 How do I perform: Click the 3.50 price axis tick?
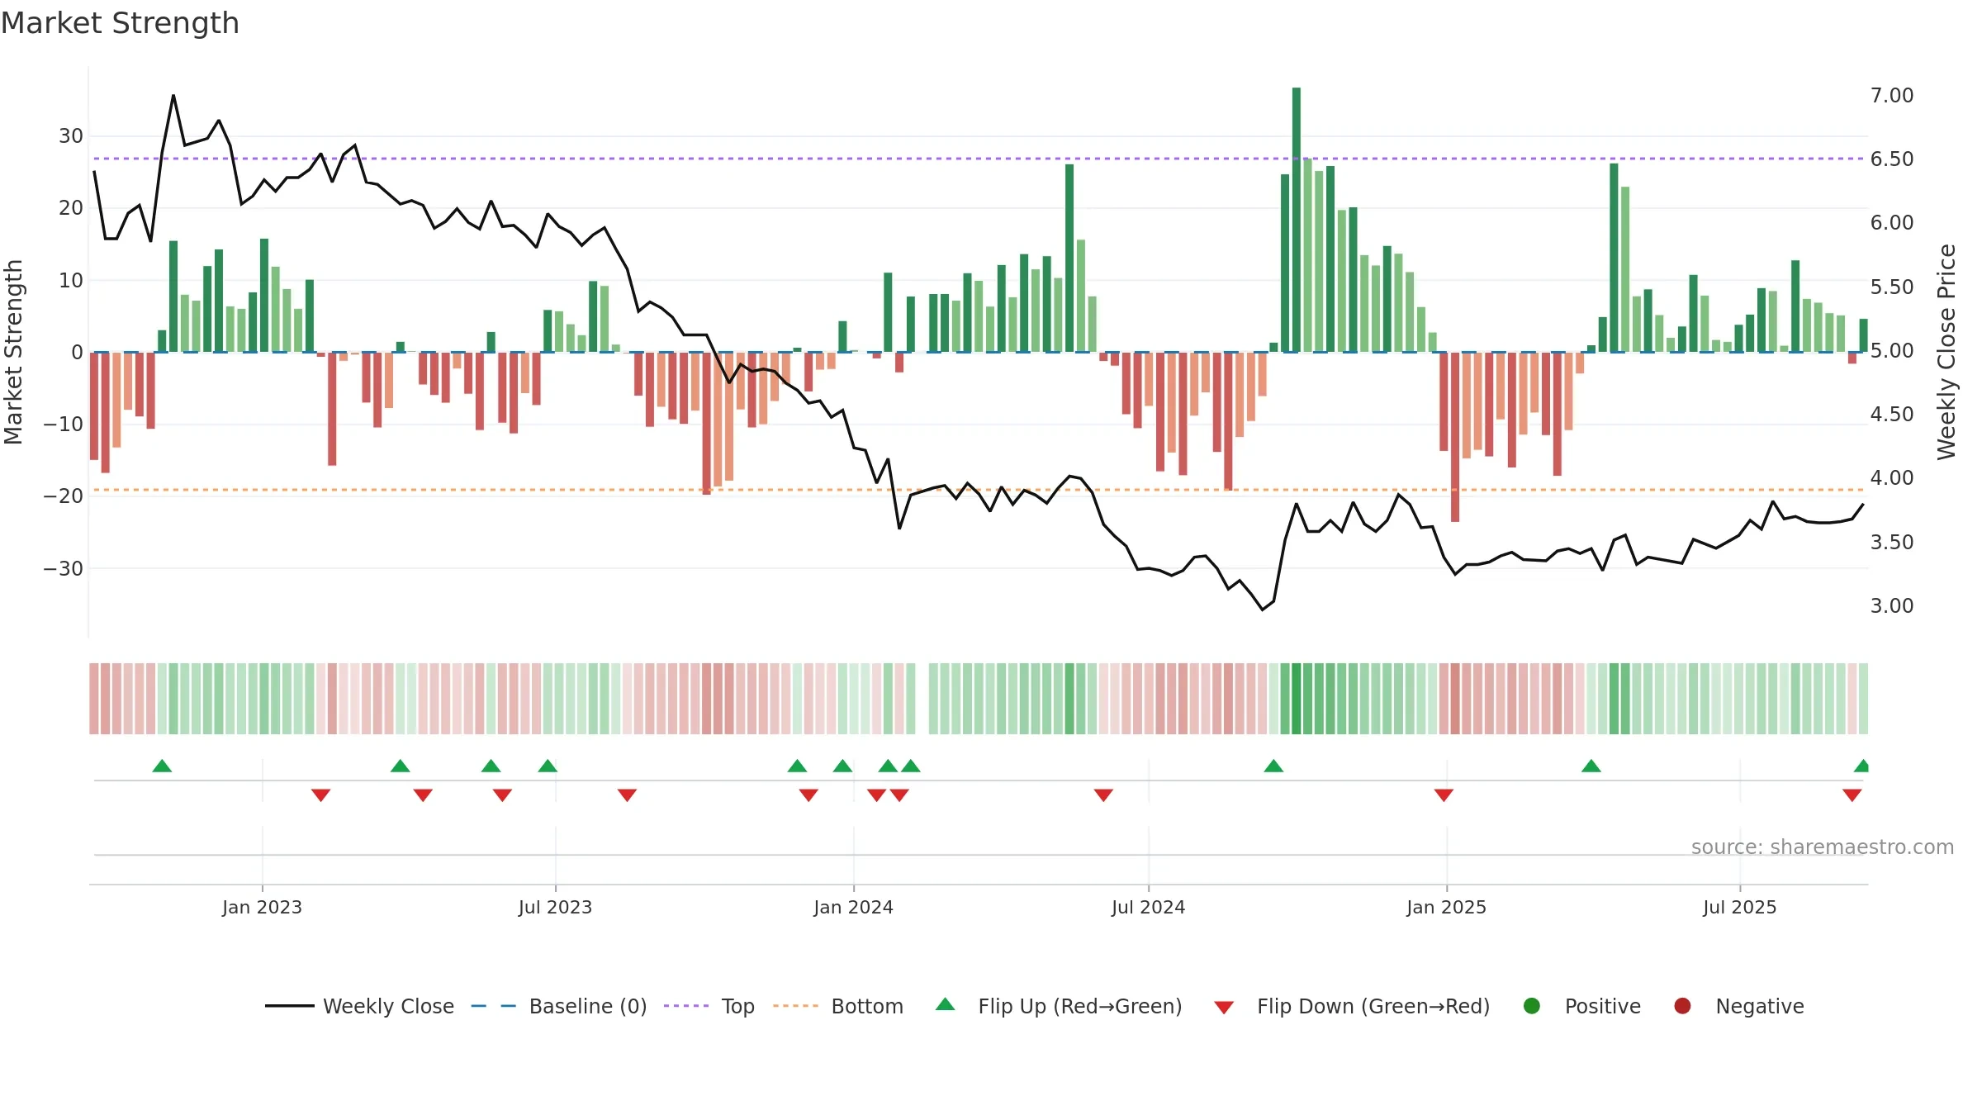click(x=1892, y=542)
